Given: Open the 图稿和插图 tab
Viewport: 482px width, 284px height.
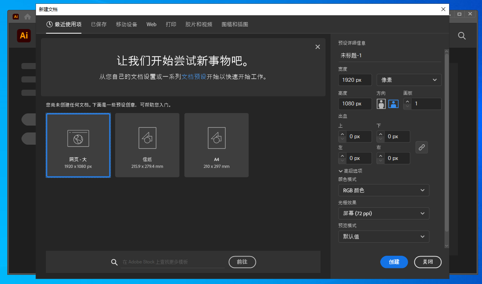Looking at the screenshot, I should [x=235, y=24].
